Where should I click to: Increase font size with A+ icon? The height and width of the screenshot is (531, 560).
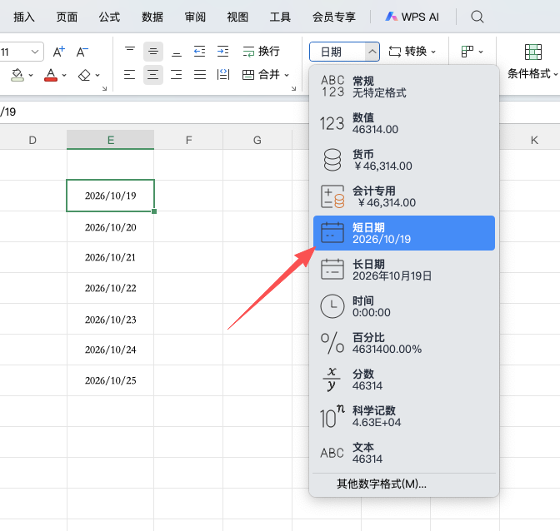click(59, 52)
